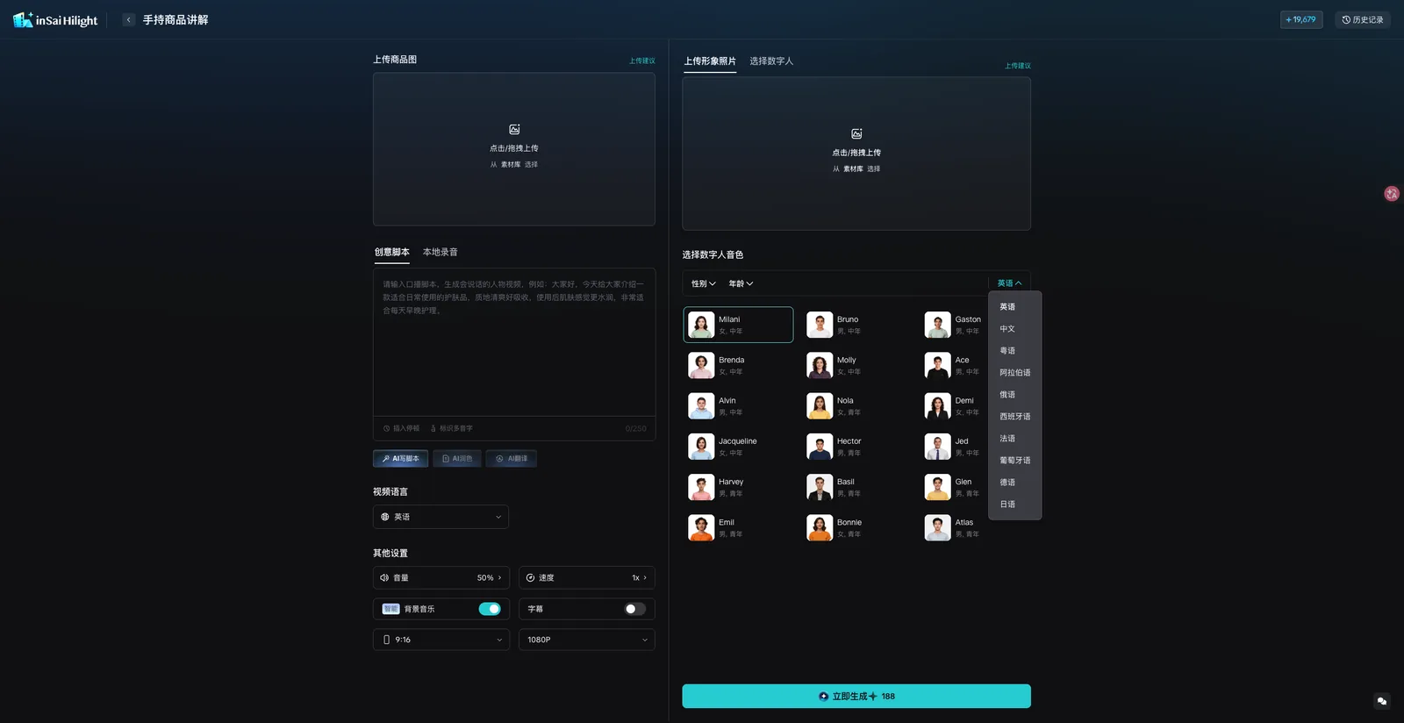Click the avatar photo upload icon
1404x723 pixels.
856,134
